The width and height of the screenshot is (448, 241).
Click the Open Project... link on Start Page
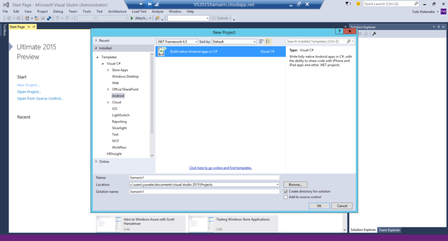click(29, 92)
